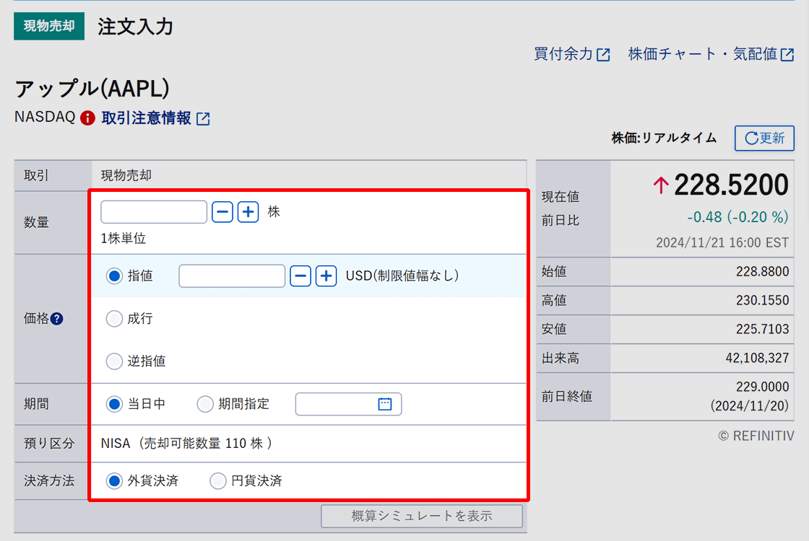The width and height of the screenshot is (809, 541).
Task: Click the USD(制限値幅なし) label
Action: pyautogui.click(x=402, y=276)
